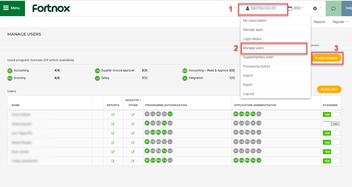This screenshot has height=187, width=352.
Task: Open the 2022 financial year dropdown
Action: [x=296, y=8]
